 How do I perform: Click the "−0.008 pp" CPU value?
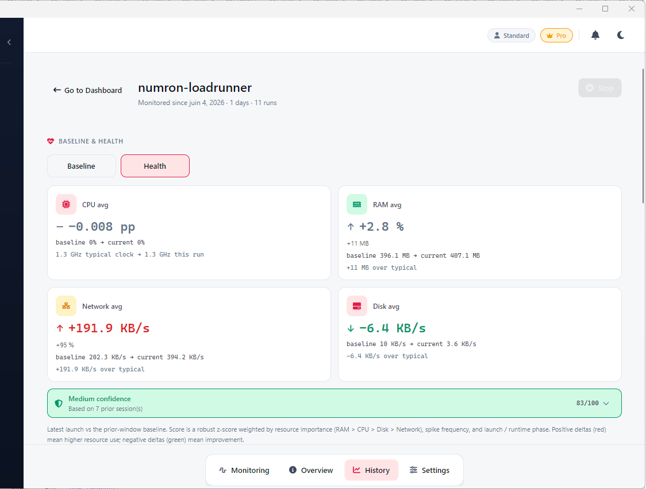[102, 227]
